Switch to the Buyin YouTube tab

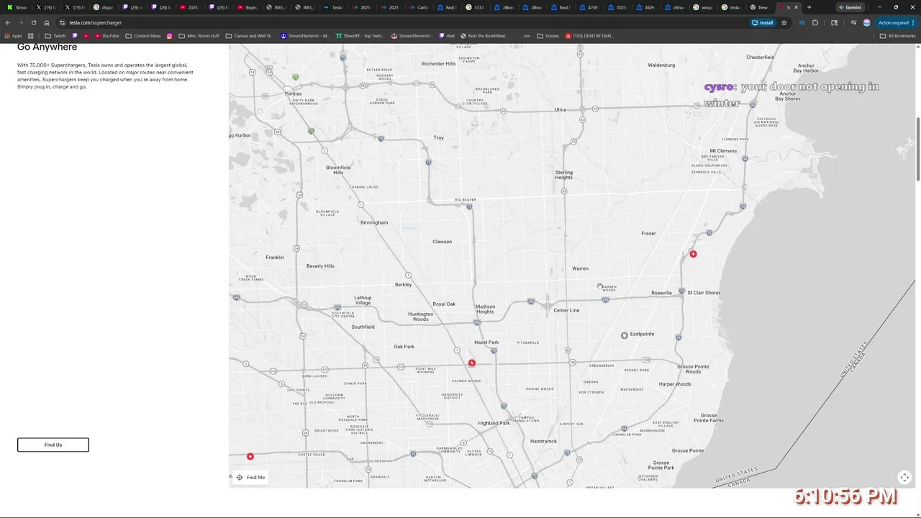coord(248,7)
